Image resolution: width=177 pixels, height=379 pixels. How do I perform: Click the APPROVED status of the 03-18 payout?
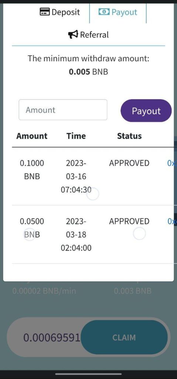129,221
